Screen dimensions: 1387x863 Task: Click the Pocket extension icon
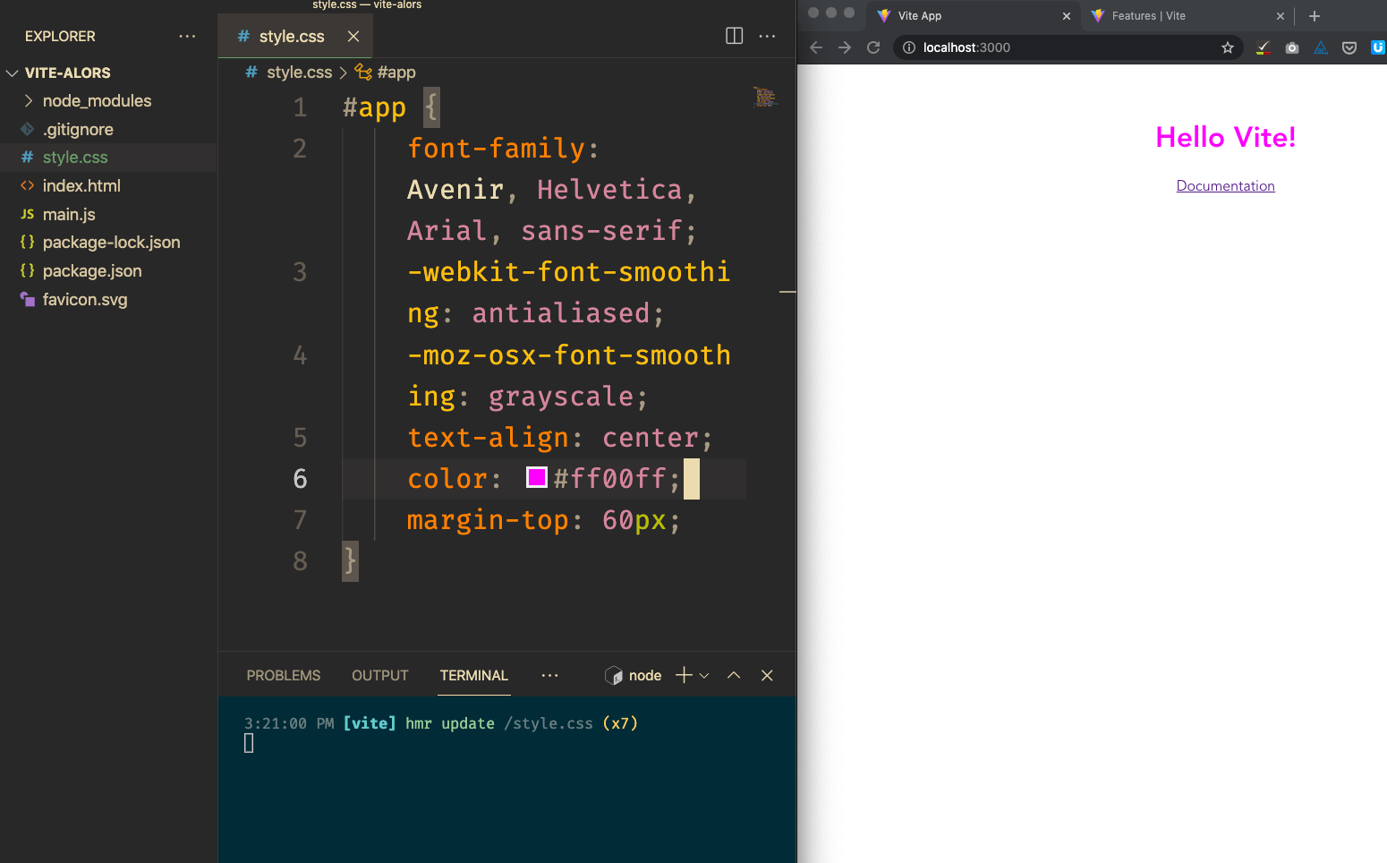point(1349,47)
